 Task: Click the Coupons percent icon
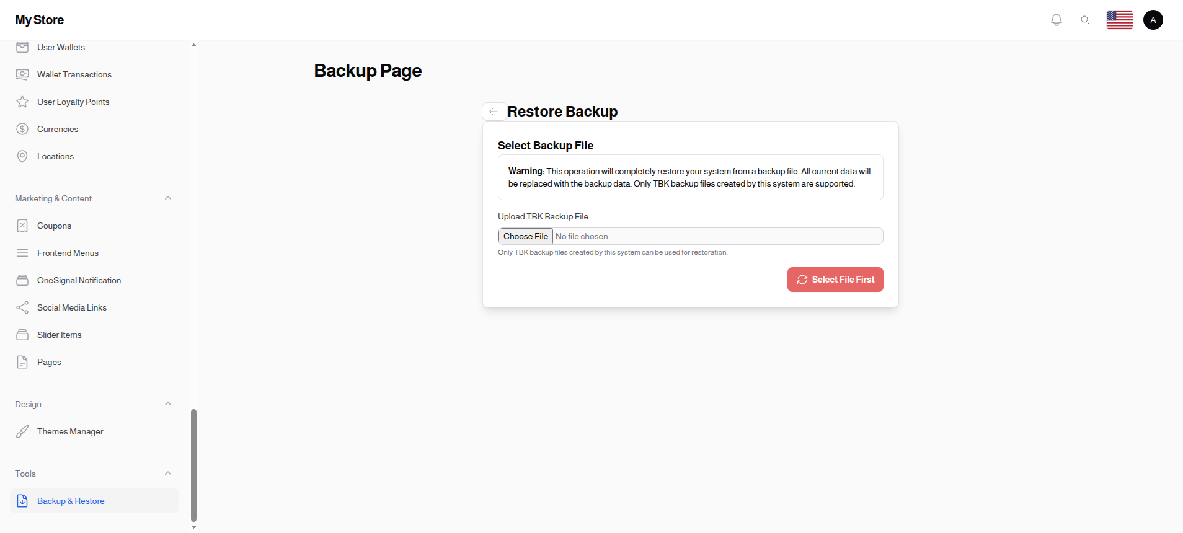pyautogui.click(x=22, y=226)
